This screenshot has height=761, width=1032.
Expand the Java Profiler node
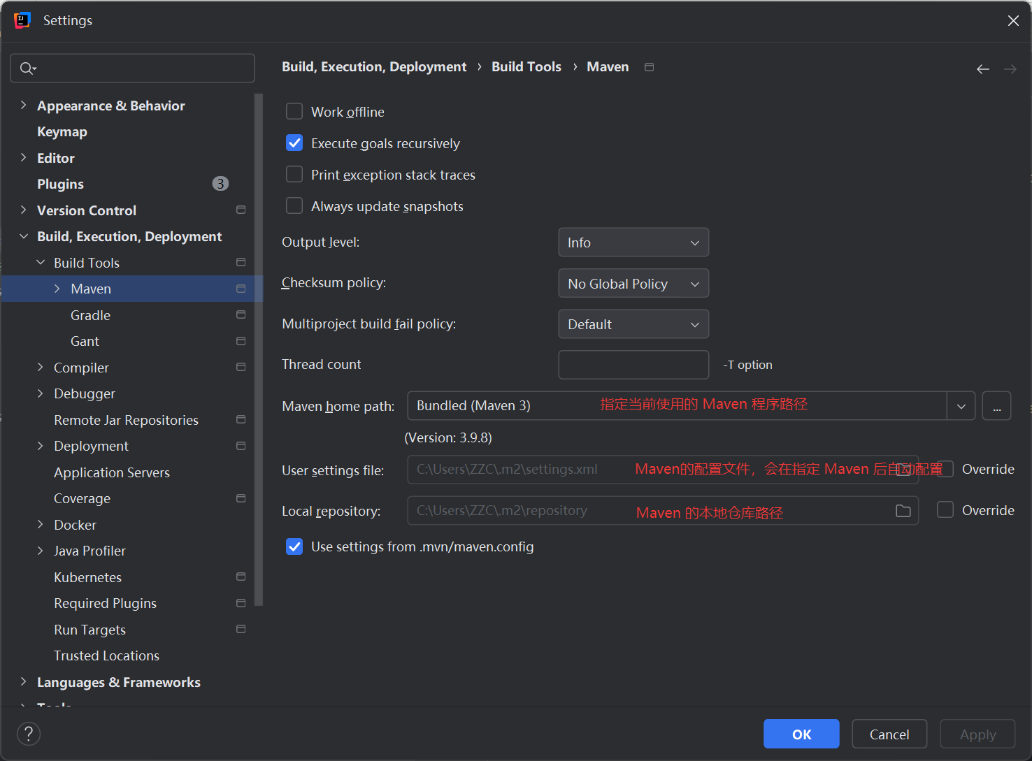coord(41,551)
